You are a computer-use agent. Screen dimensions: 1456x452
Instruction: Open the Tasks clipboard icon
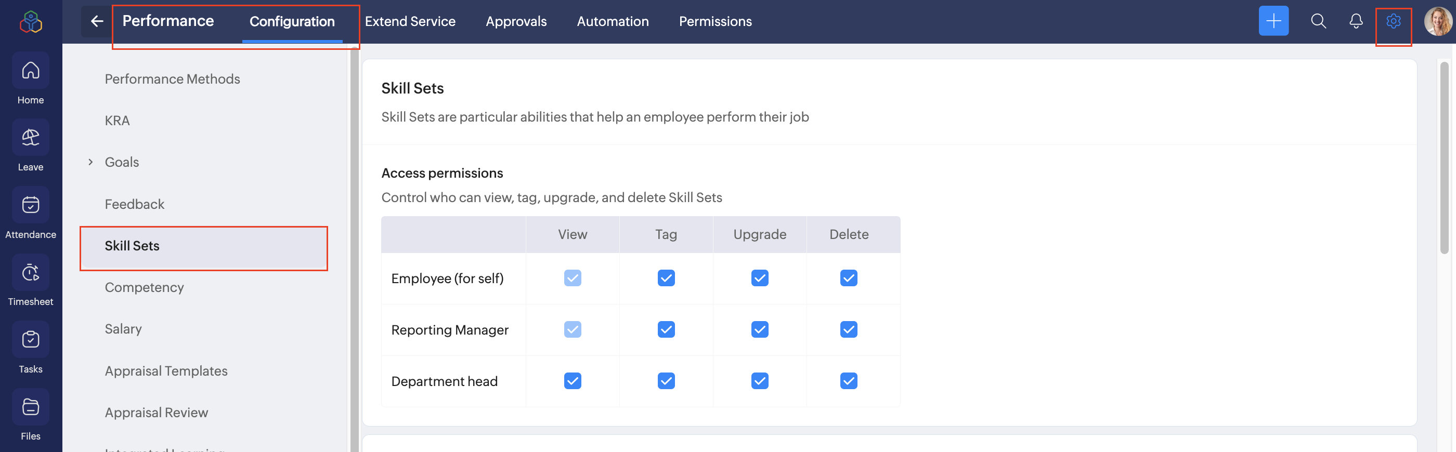[x=31, y=340]
